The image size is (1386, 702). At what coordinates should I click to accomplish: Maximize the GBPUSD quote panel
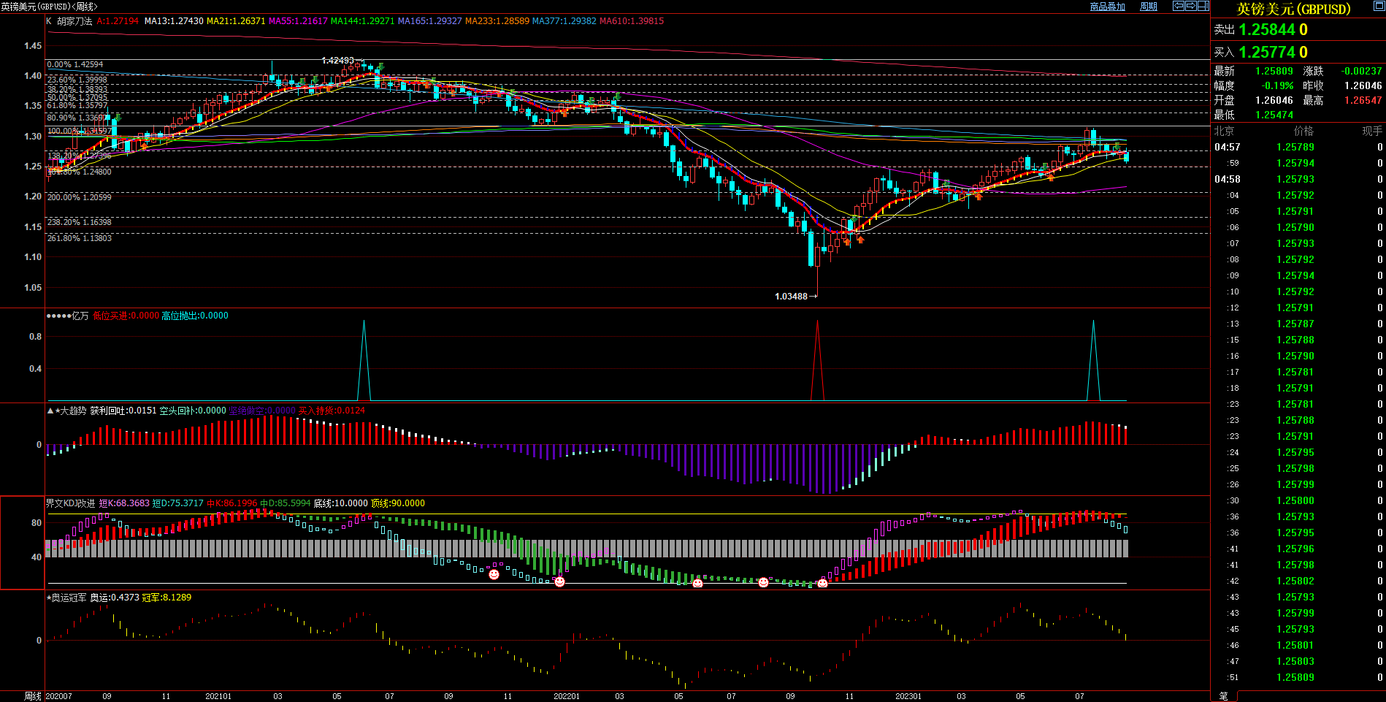tap(1293, 9)
